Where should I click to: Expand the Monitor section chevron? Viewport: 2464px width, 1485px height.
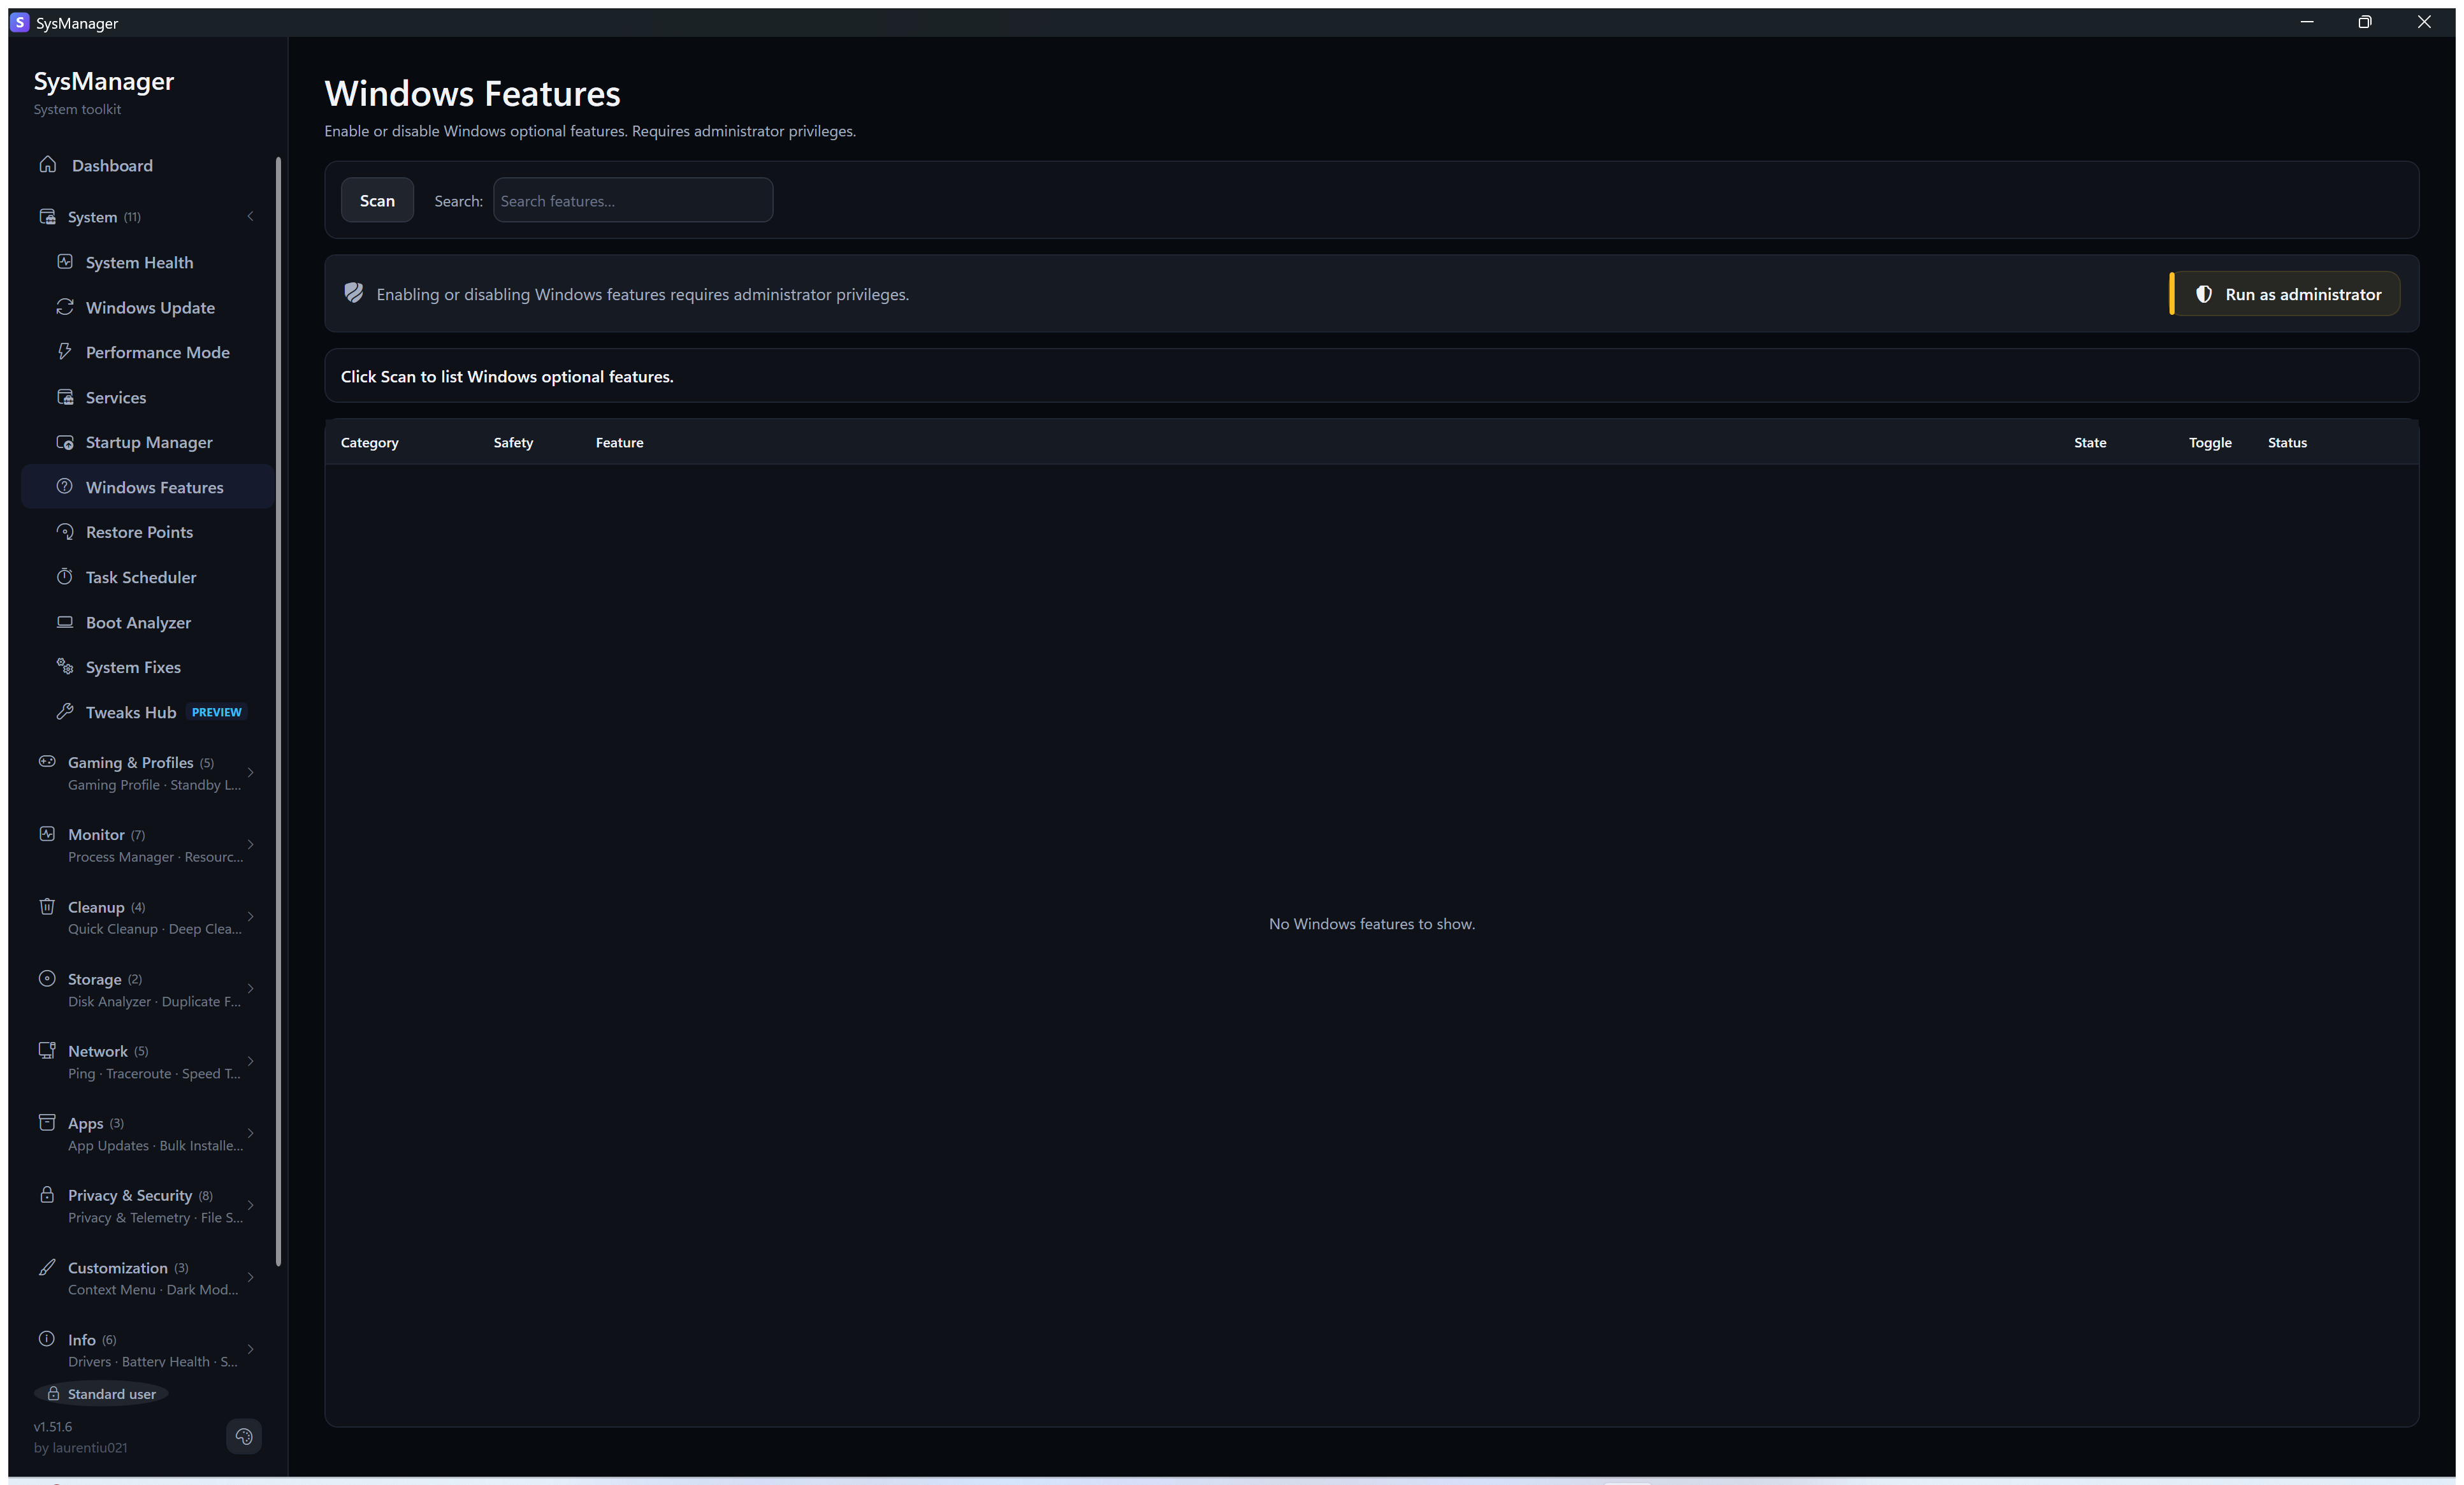(x=251, y=845)
